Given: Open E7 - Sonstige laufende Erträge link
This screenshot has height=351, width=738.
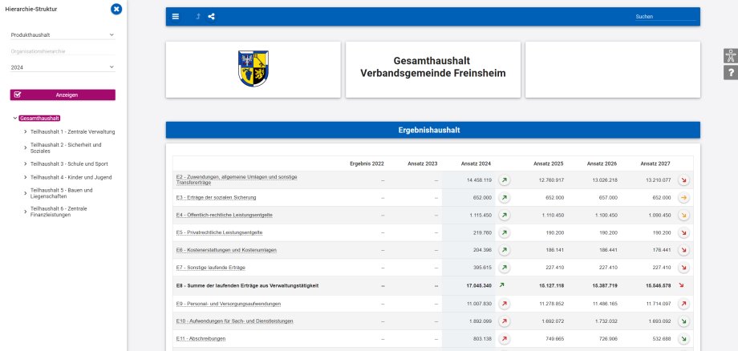Looking at the screenshot, I should (x=210, y=268).
